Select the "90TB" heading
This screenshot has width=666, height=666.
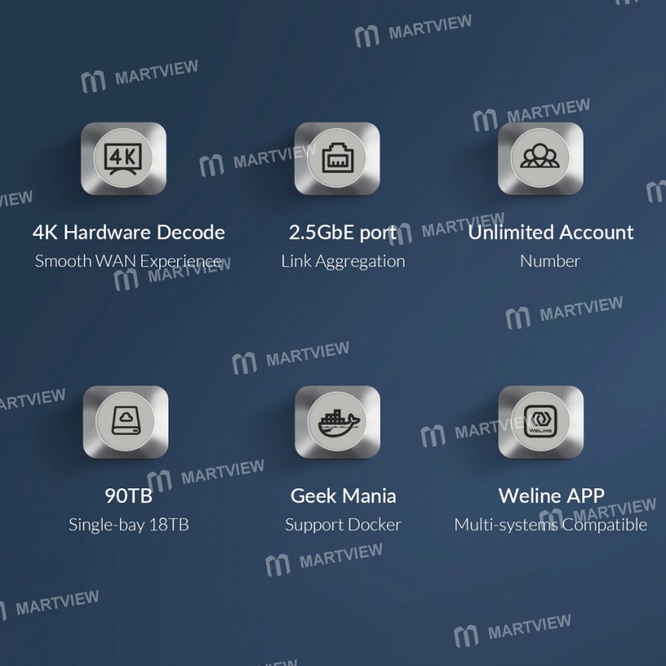coord(128,496)
